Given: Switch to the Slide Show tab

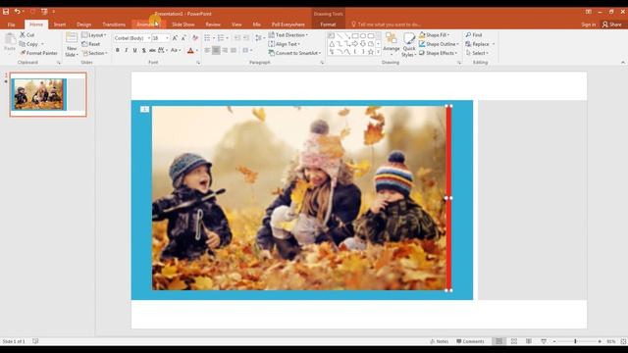Looking at the screenshot, I should point(183,25).
